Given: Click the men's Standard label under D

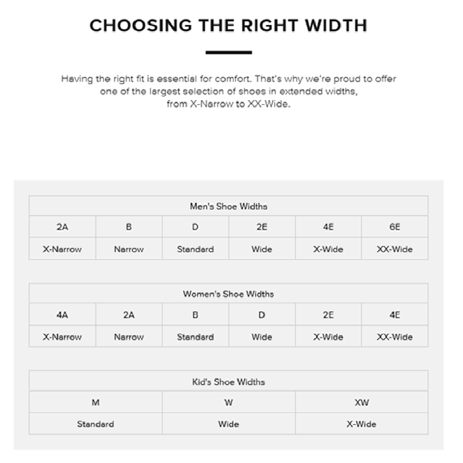Looking at the screenshot, I should (195, 249).
